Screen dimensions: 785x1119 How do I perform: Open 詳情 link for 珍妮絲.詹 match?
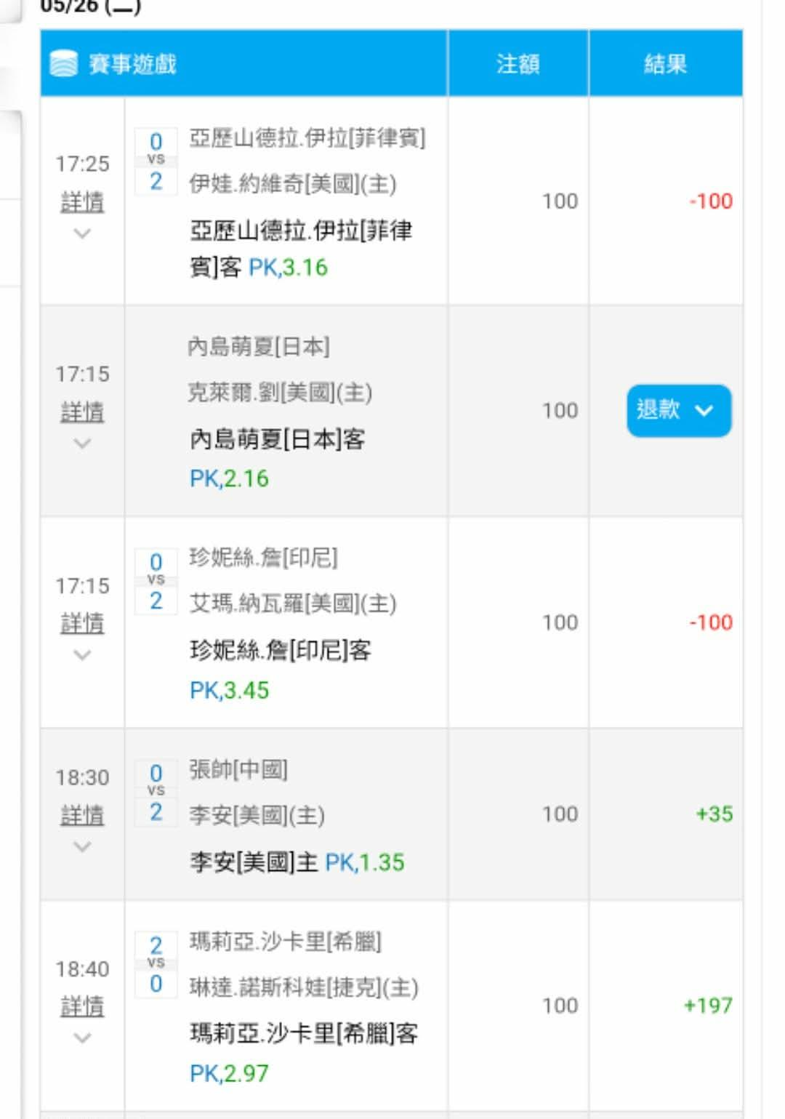click(x=82, y=622)
